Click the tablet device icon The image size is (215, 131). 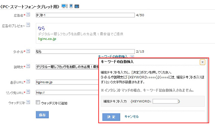coord(76,6)
